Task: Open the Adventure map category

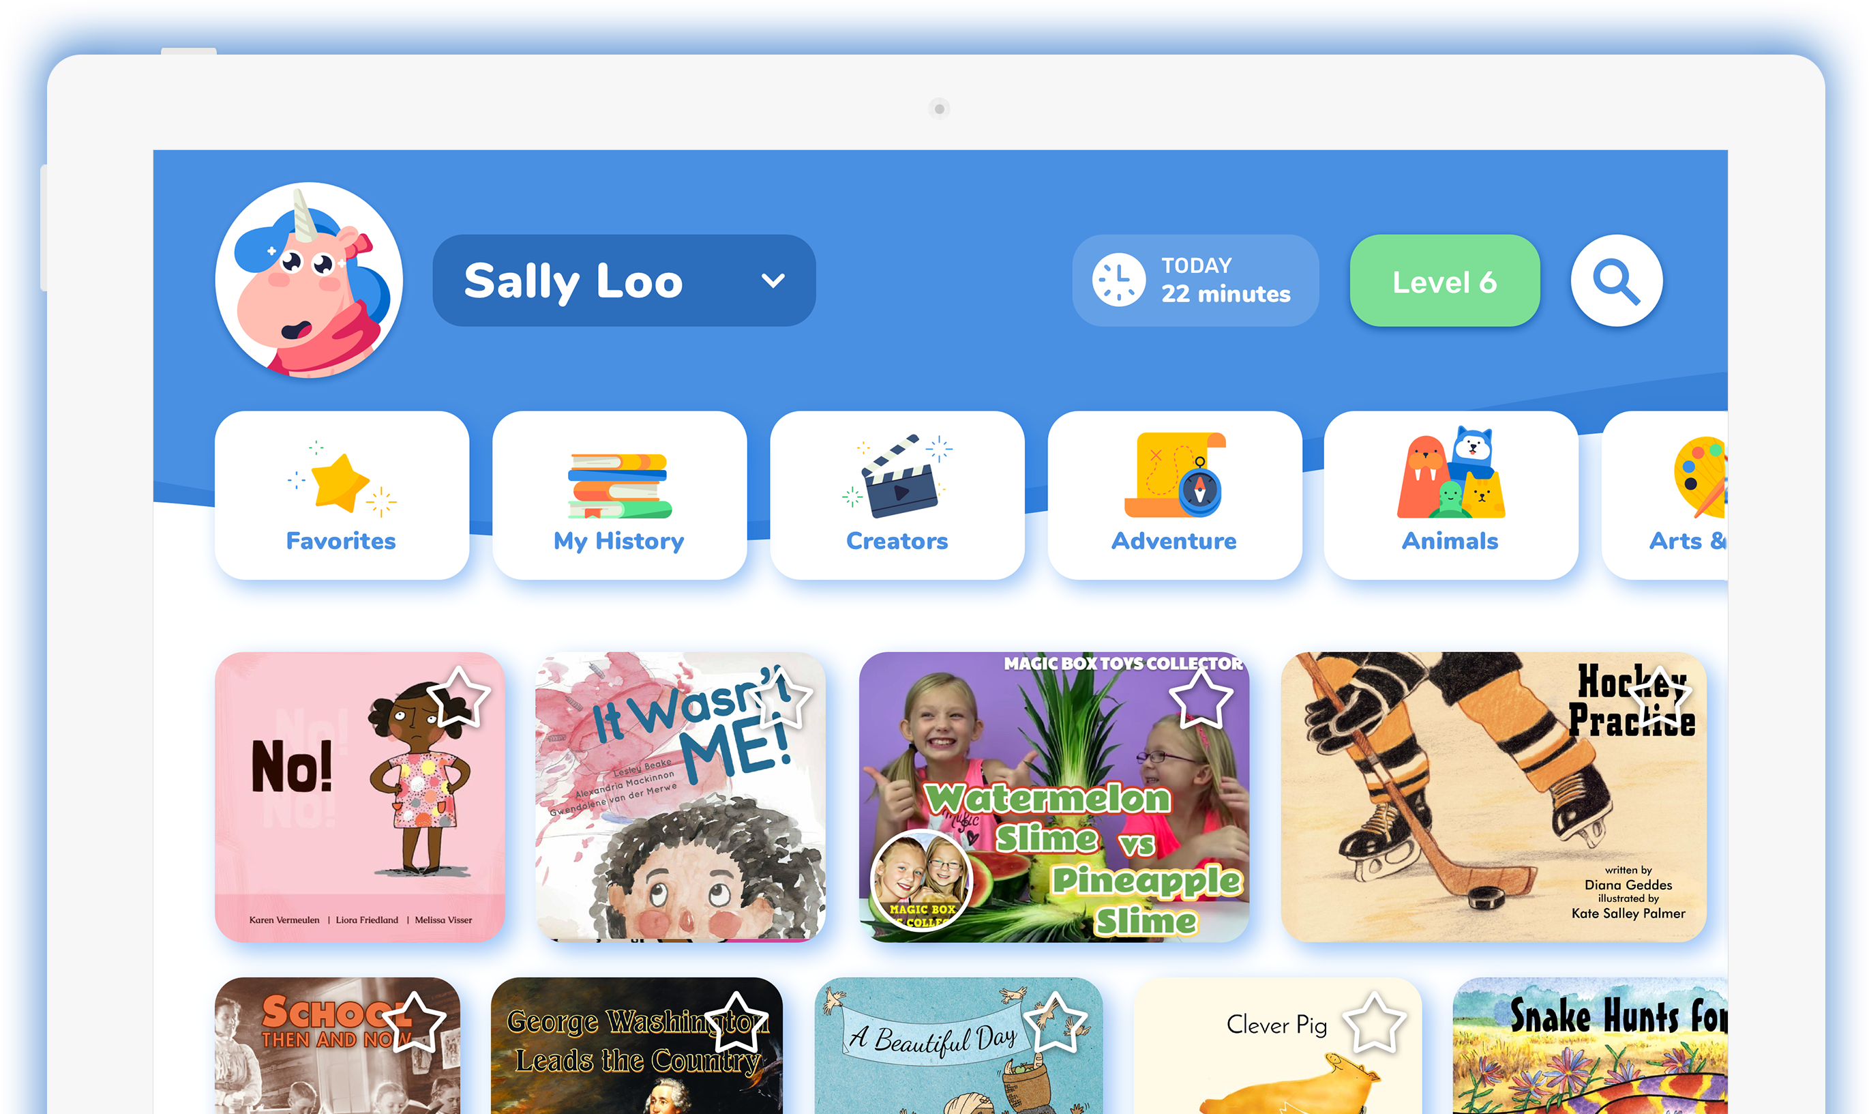Action: point(1174,495)
